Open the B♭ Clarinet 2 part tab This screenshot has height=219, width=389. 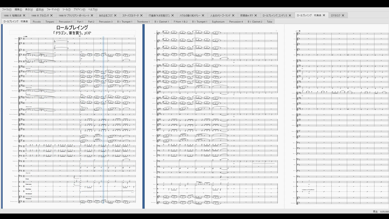pyautogui.click(x=255, y=21)
